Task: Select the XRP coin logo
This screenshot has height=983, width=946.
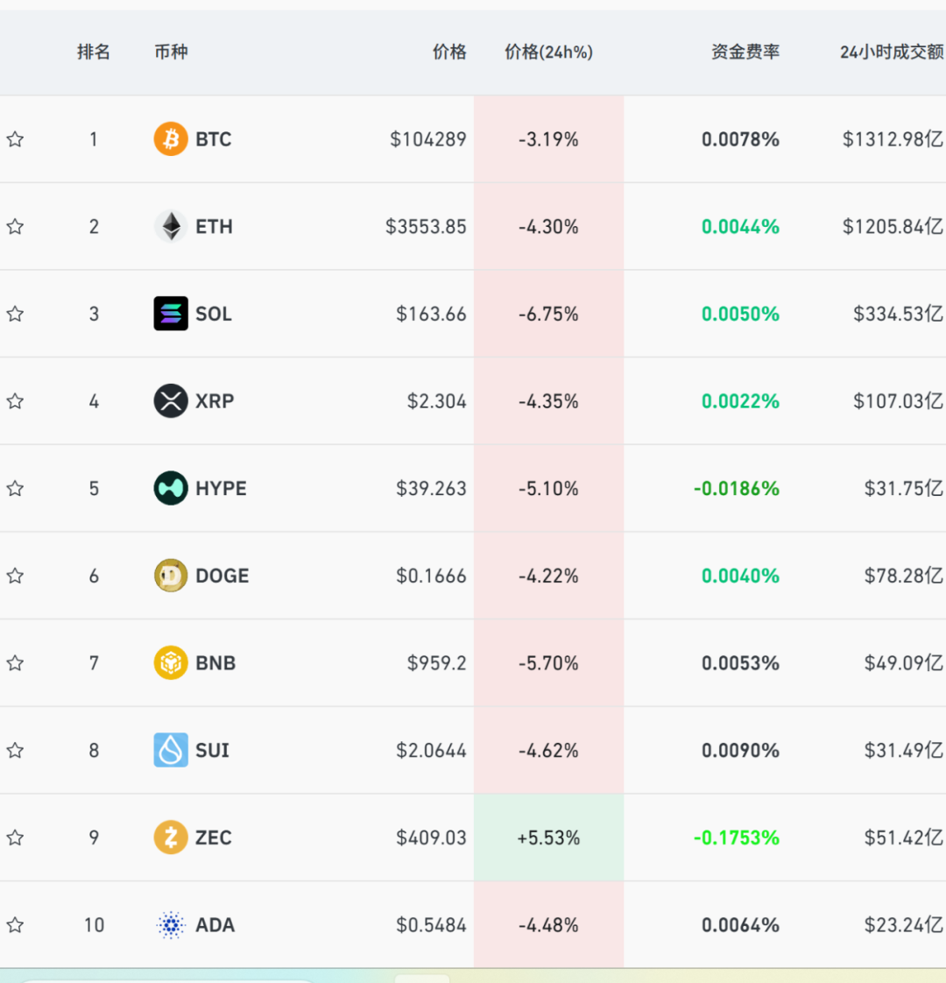Action: 171,401
